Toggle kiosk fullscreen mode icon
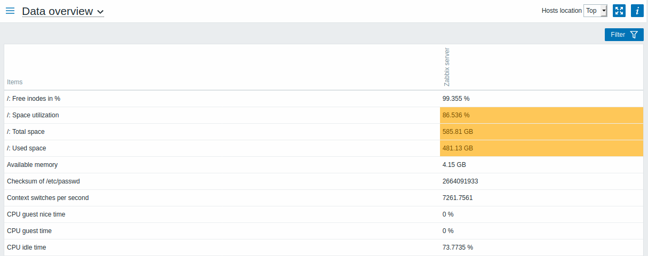648x256 pixels. pos(619,11)
